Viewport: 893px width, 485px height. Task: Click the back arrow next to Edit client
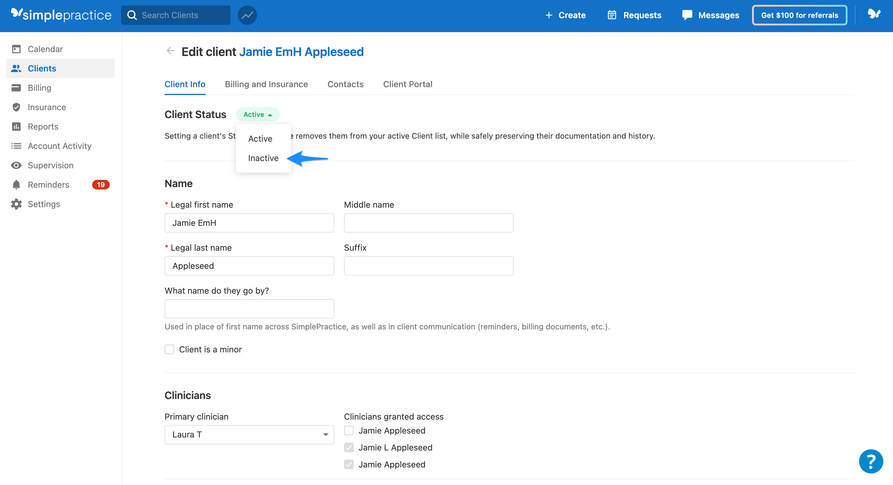coord(170,51)
